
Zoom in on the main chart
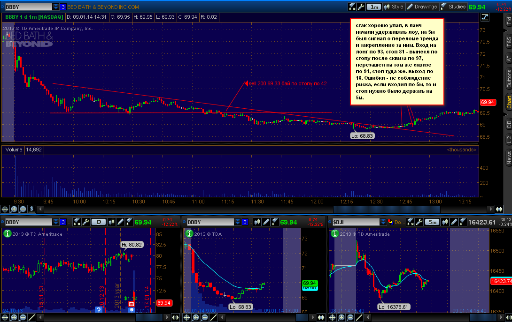pyautogui.click(x=14, y=209)
